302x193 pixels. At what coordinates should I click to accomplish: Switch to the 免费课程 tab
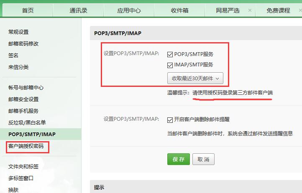tap(278, 10)
